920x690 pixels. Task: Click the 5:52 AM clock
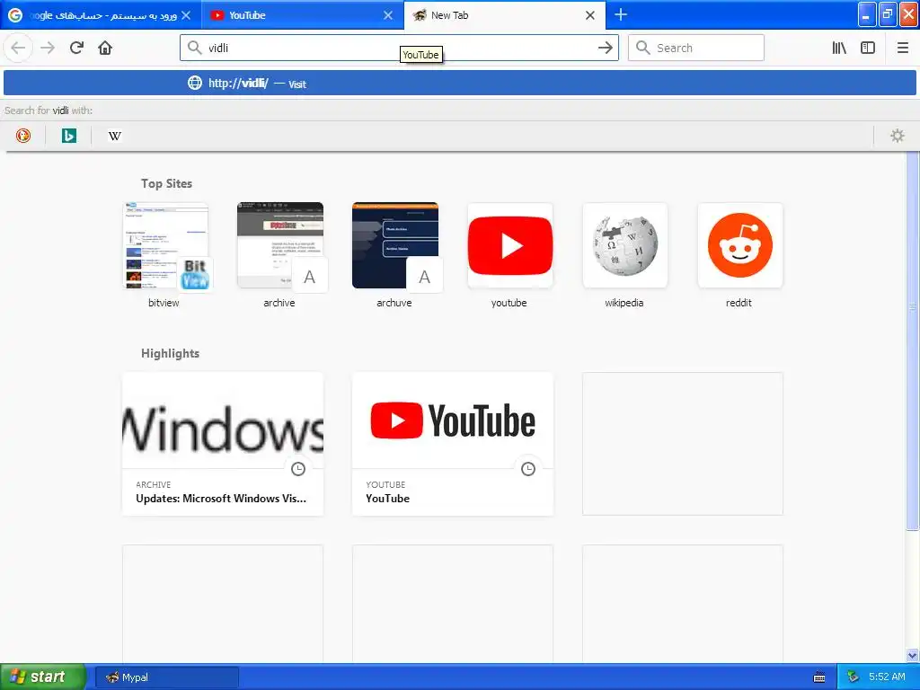[x=887, y=677]
